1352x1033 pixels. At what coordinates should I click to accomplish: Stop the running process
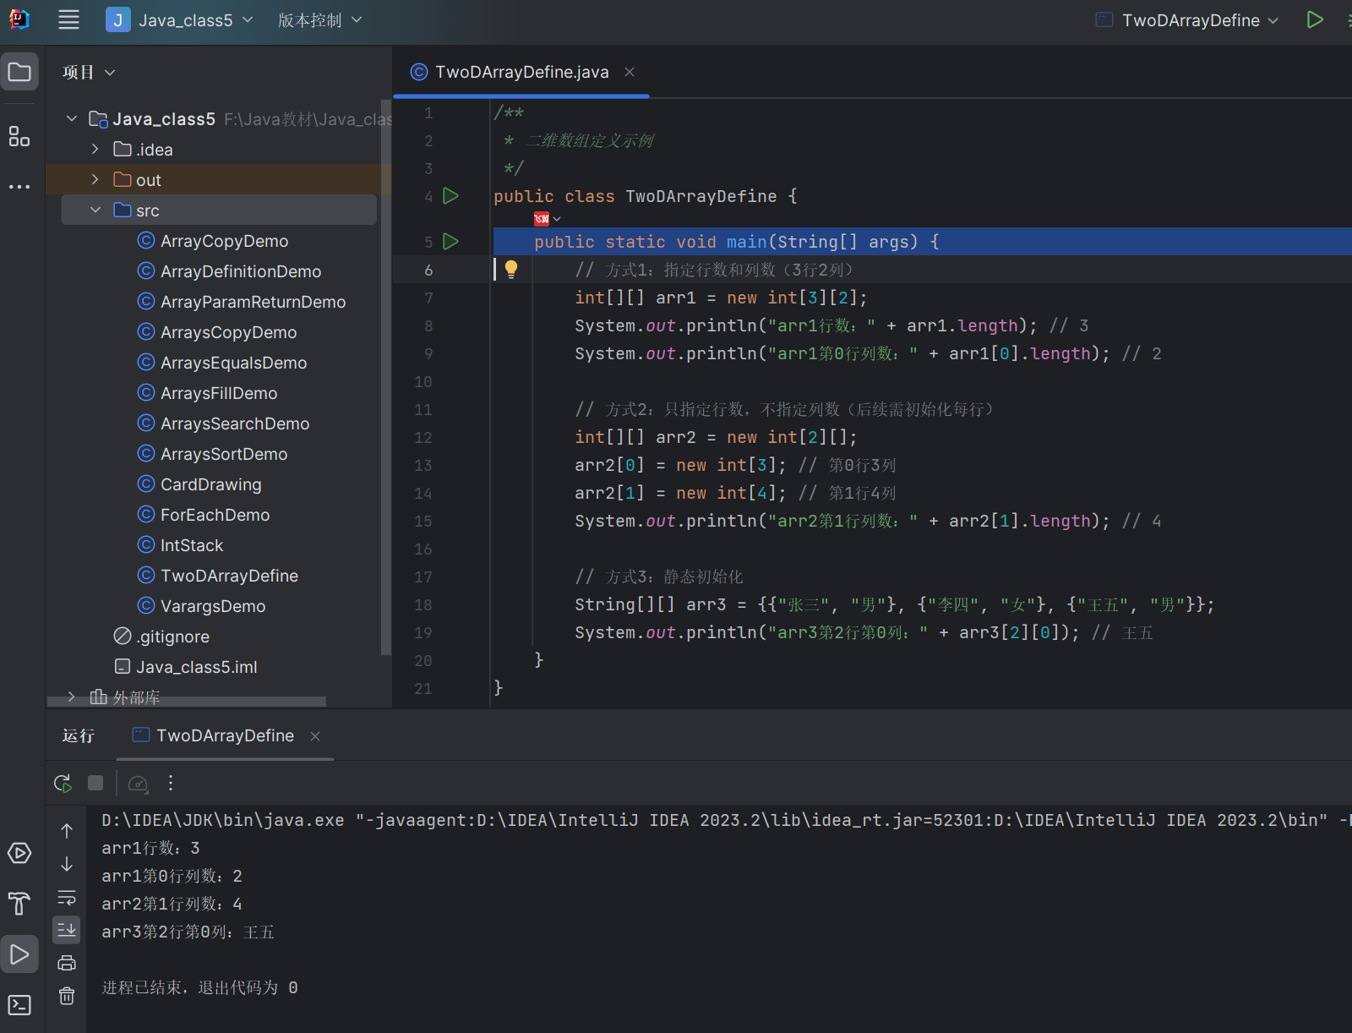[95, 784]
